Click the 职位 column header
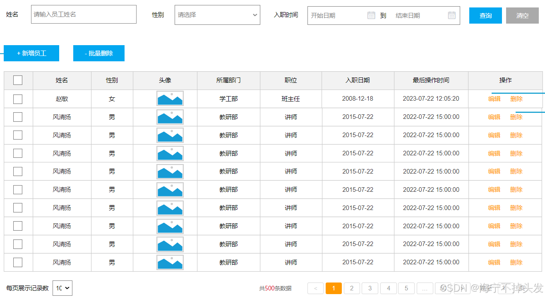The height and width of the screenshot is (297, 545). coord(291,80)
